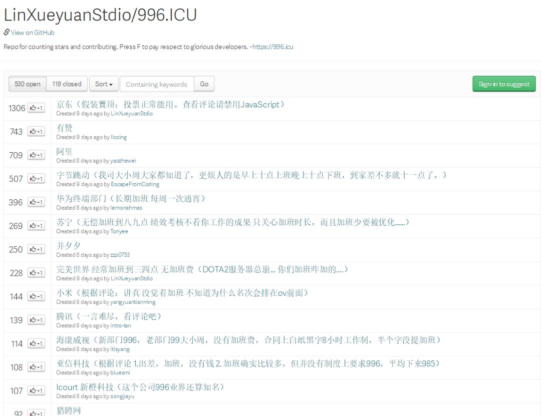Open the View on GitHub link
The image size is (541, 416).
[33, 33]
